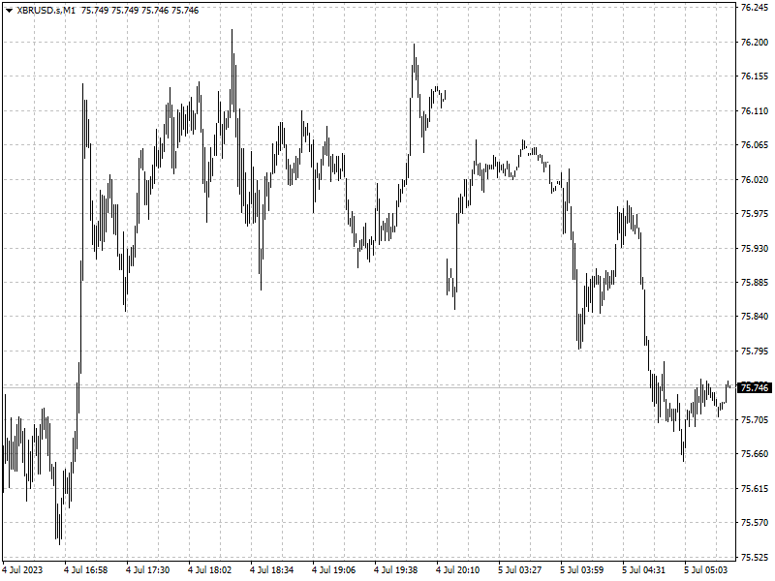Click the 4 Jul 20:10 time label

tap(458, 570)
